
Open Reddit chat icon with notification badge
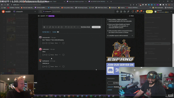136,11
